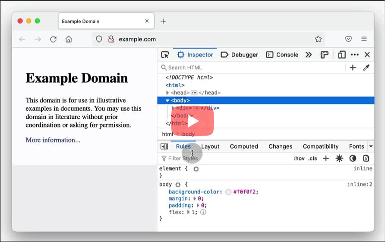This screenshot has width=385, height=242.
Task: Play the video with red play button
Action: (x=192, y=121)
